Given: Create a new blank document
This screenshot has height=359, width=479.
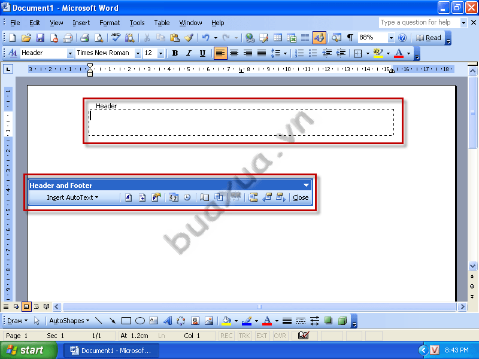Looking at the screenshot, I should point(12,38).
